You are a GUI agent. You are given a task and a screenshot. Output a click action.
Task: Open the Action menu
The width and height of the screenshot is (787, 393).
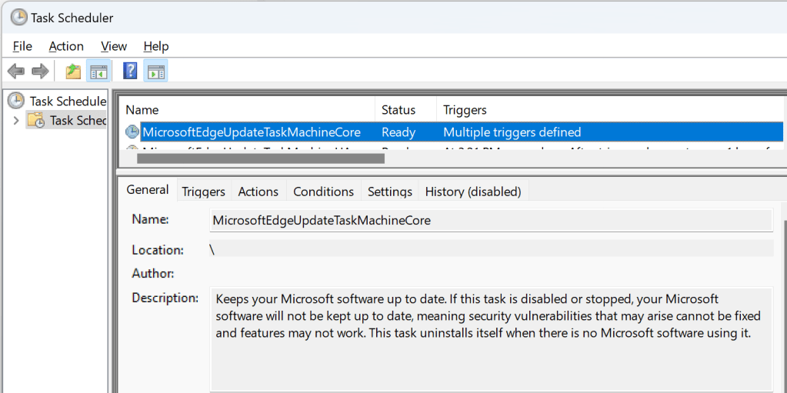point(66,46)
